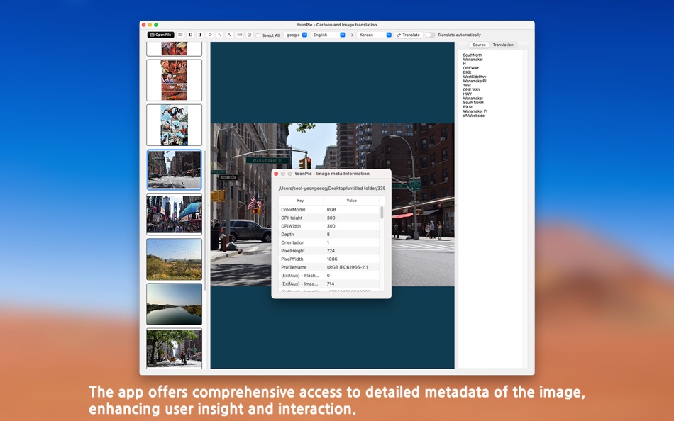Click the play triangle toolbar icon
This screenshot has width=674, height=421.
point(210,35)
